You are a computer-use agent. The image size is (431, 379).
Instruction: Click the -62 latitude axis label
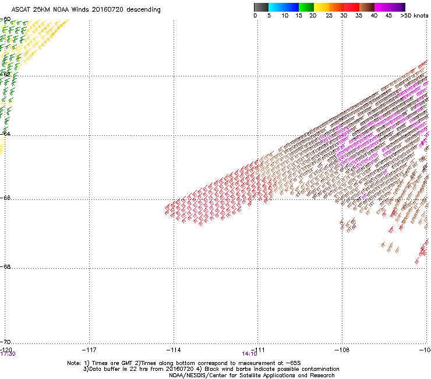pyautogui.click(x=5, y=74)
